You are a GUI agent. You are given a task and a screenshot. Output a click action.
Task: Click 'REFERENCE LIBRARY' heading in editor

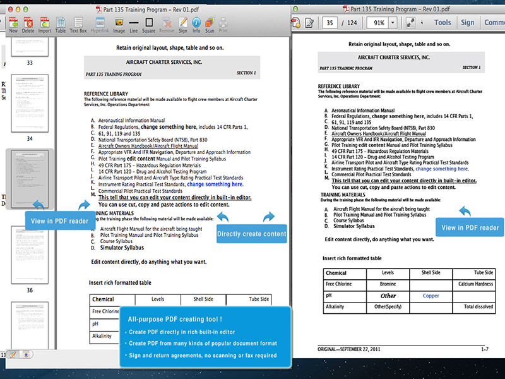(x=106, y=93)
